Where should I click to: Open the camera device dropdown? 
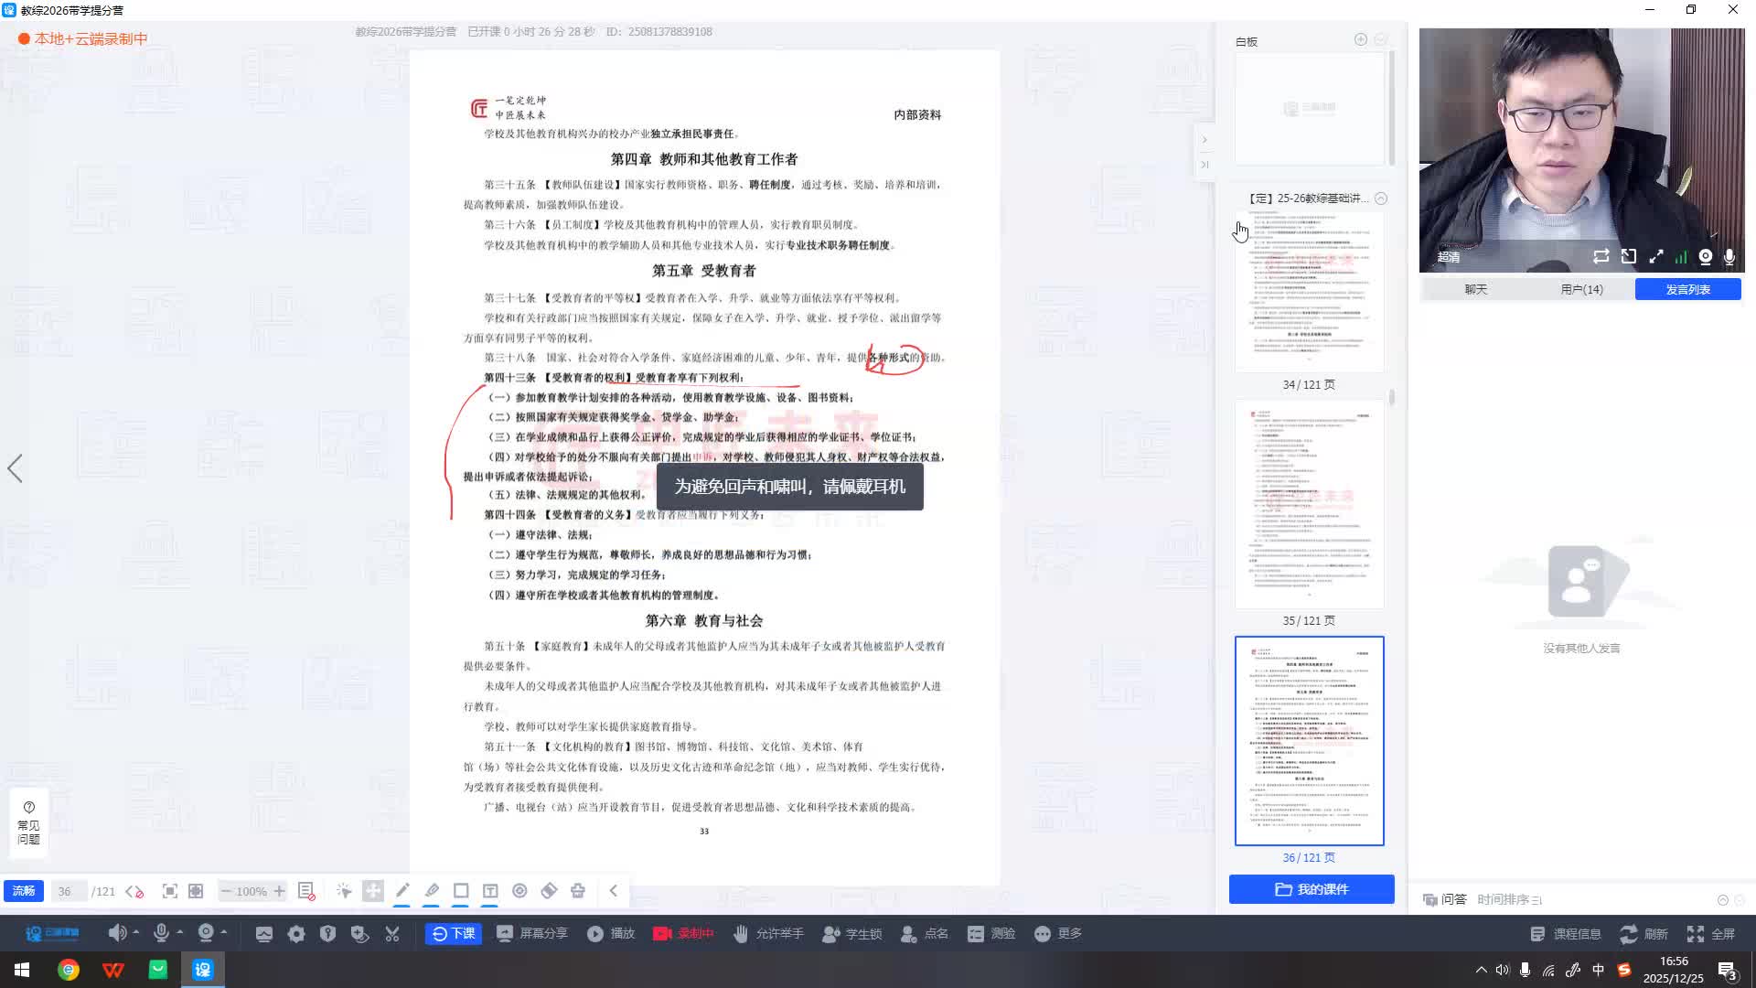222,933
